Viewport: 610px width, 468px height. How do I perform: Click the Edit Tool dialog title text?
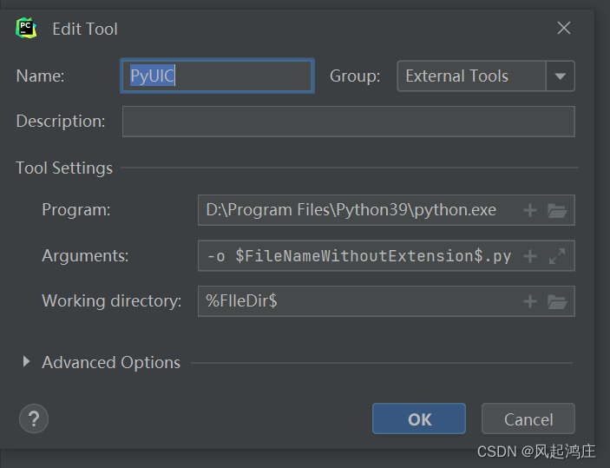pos(85,29)
